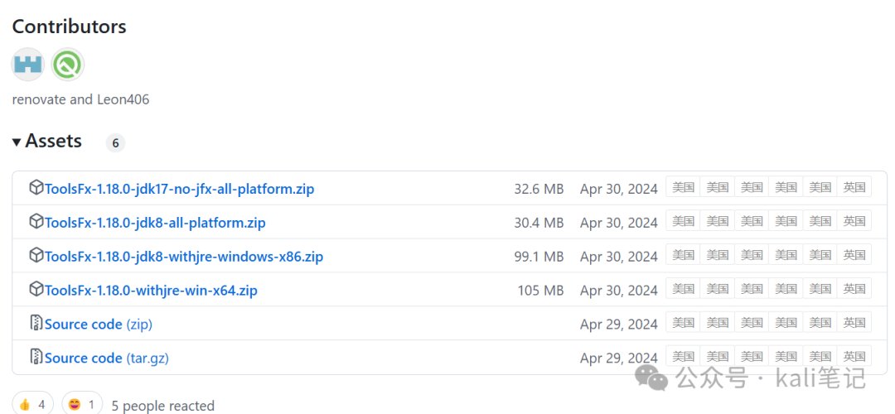
Task: Click the '5 people reacted' text
Action: (163, 406)
